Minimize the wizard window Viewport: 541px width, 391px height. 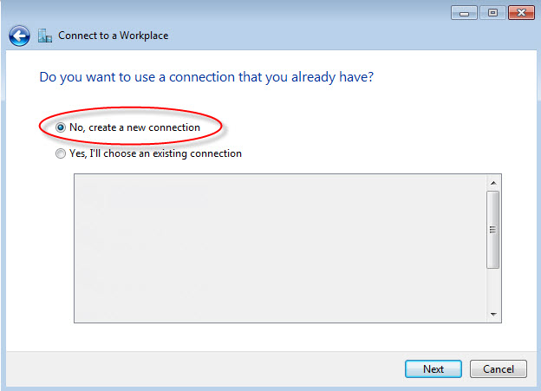pyautogui.click(x=464, y=13)
